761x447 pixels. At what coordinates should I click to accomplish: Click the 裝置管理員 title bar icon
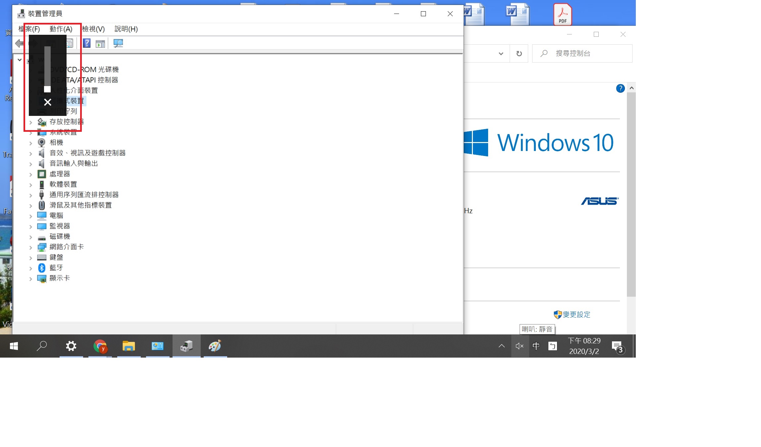[21, 14]
